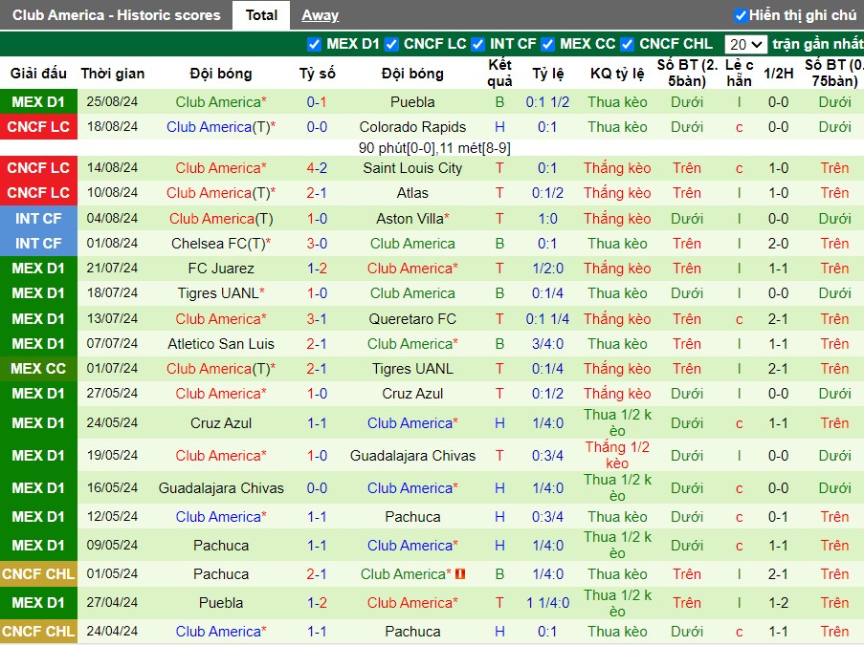Click the Kết quả column header

coord(499,74)
